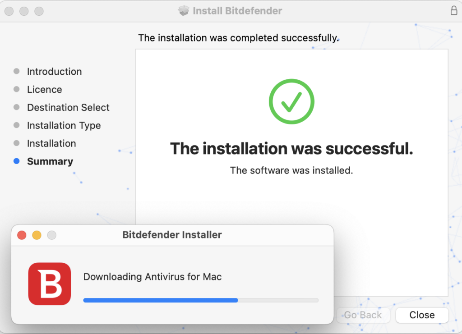Image resolution: width=462 pixels, height=334 pixels.
Task: Click the Antivirus download progress bar
Action: [200, 300]
